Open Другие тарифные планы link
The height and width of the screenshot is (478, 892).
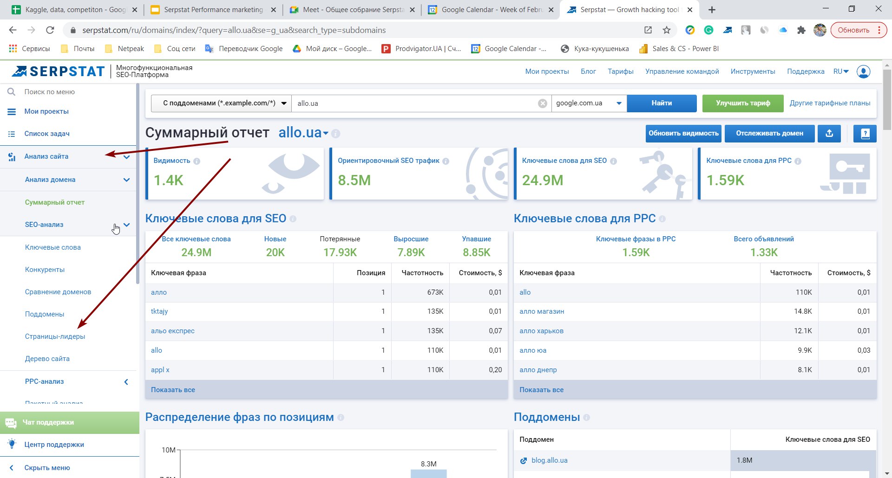tap(830, 103)
